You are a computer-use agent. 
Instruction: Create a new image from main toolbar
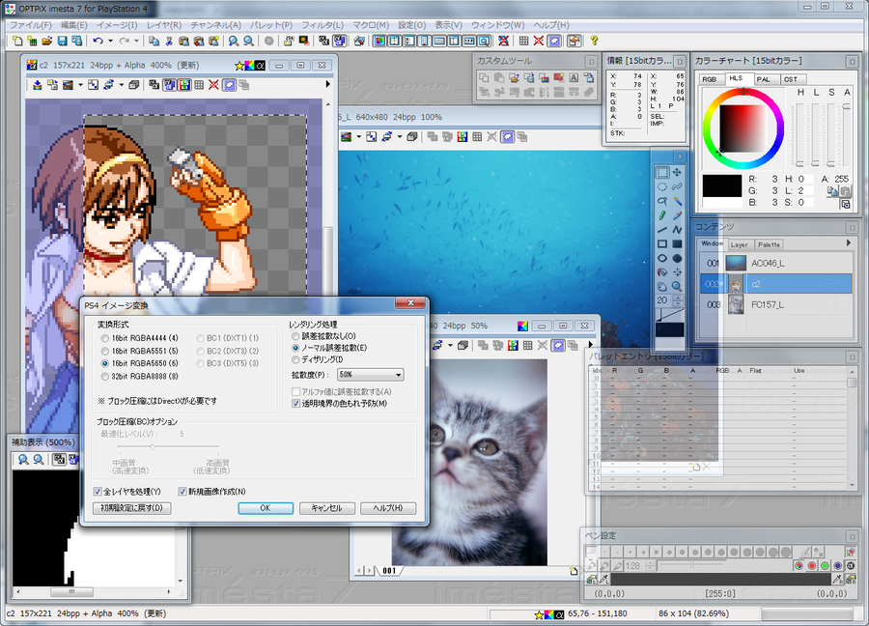17,41
